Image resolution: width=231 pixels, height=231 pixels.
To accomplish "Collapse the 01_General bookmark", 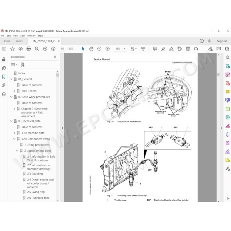I will (x=11, y=79).
